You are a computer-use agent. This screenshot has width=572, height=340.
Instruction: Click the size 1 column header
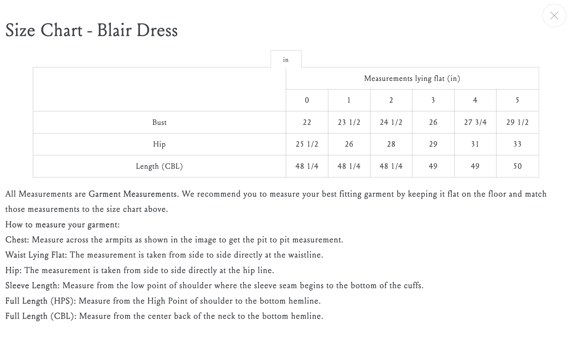click(349, 100)
